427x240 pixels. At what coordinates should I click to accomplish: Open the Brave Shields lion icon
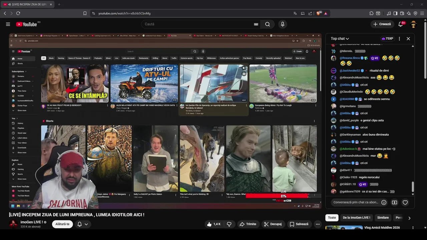point(318,13)
